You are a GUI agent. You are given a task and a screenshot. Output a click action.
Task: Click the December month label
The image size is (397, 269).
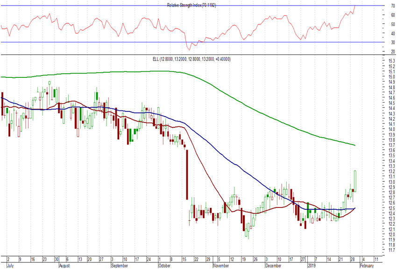tap(273, 266)
